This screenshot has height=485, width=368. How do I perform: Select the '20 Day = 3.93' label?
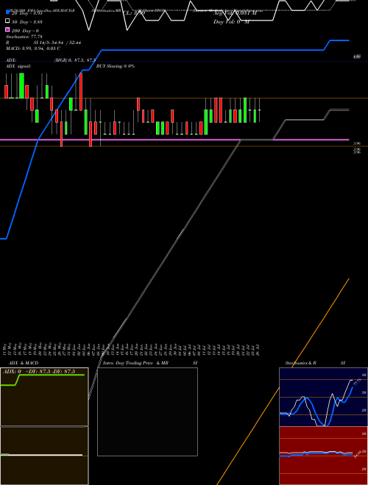[x=27, y=13]
